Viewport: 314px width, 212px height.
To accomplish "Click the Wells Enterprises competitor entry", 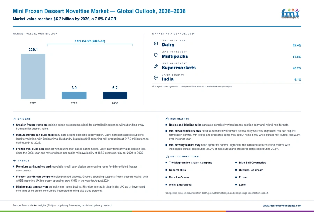I will (180, 185).
